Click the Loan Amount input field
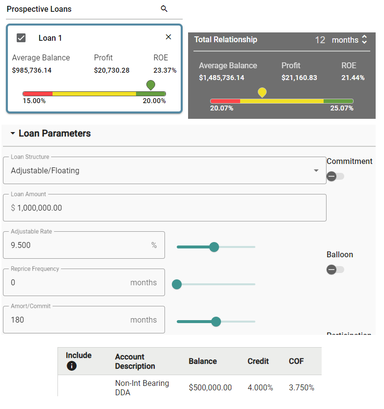384x409 pixels. [165, 208]
